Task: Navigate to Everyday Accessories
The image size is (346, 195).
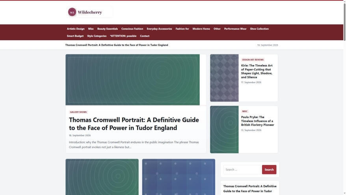Action: (x=159, y=29)
